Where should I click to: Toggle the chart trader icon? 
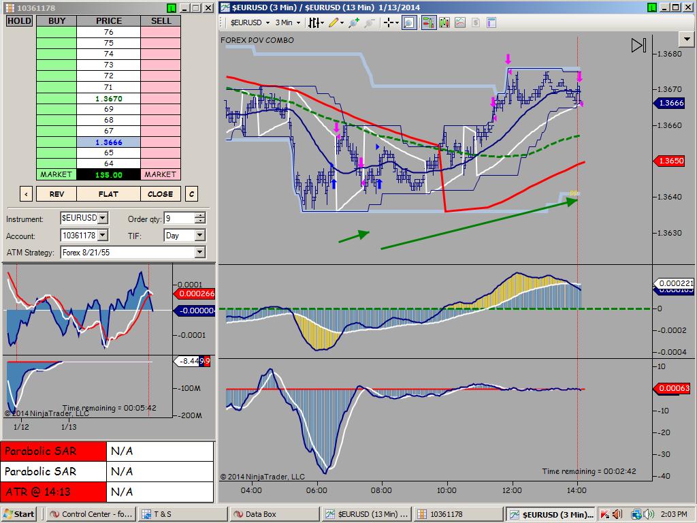(x=429, y=22)
